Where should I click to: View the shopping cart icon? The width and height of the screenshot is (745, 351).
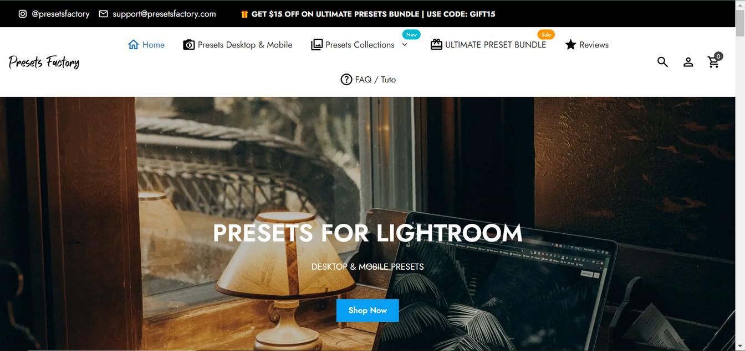tap(714, 61)
